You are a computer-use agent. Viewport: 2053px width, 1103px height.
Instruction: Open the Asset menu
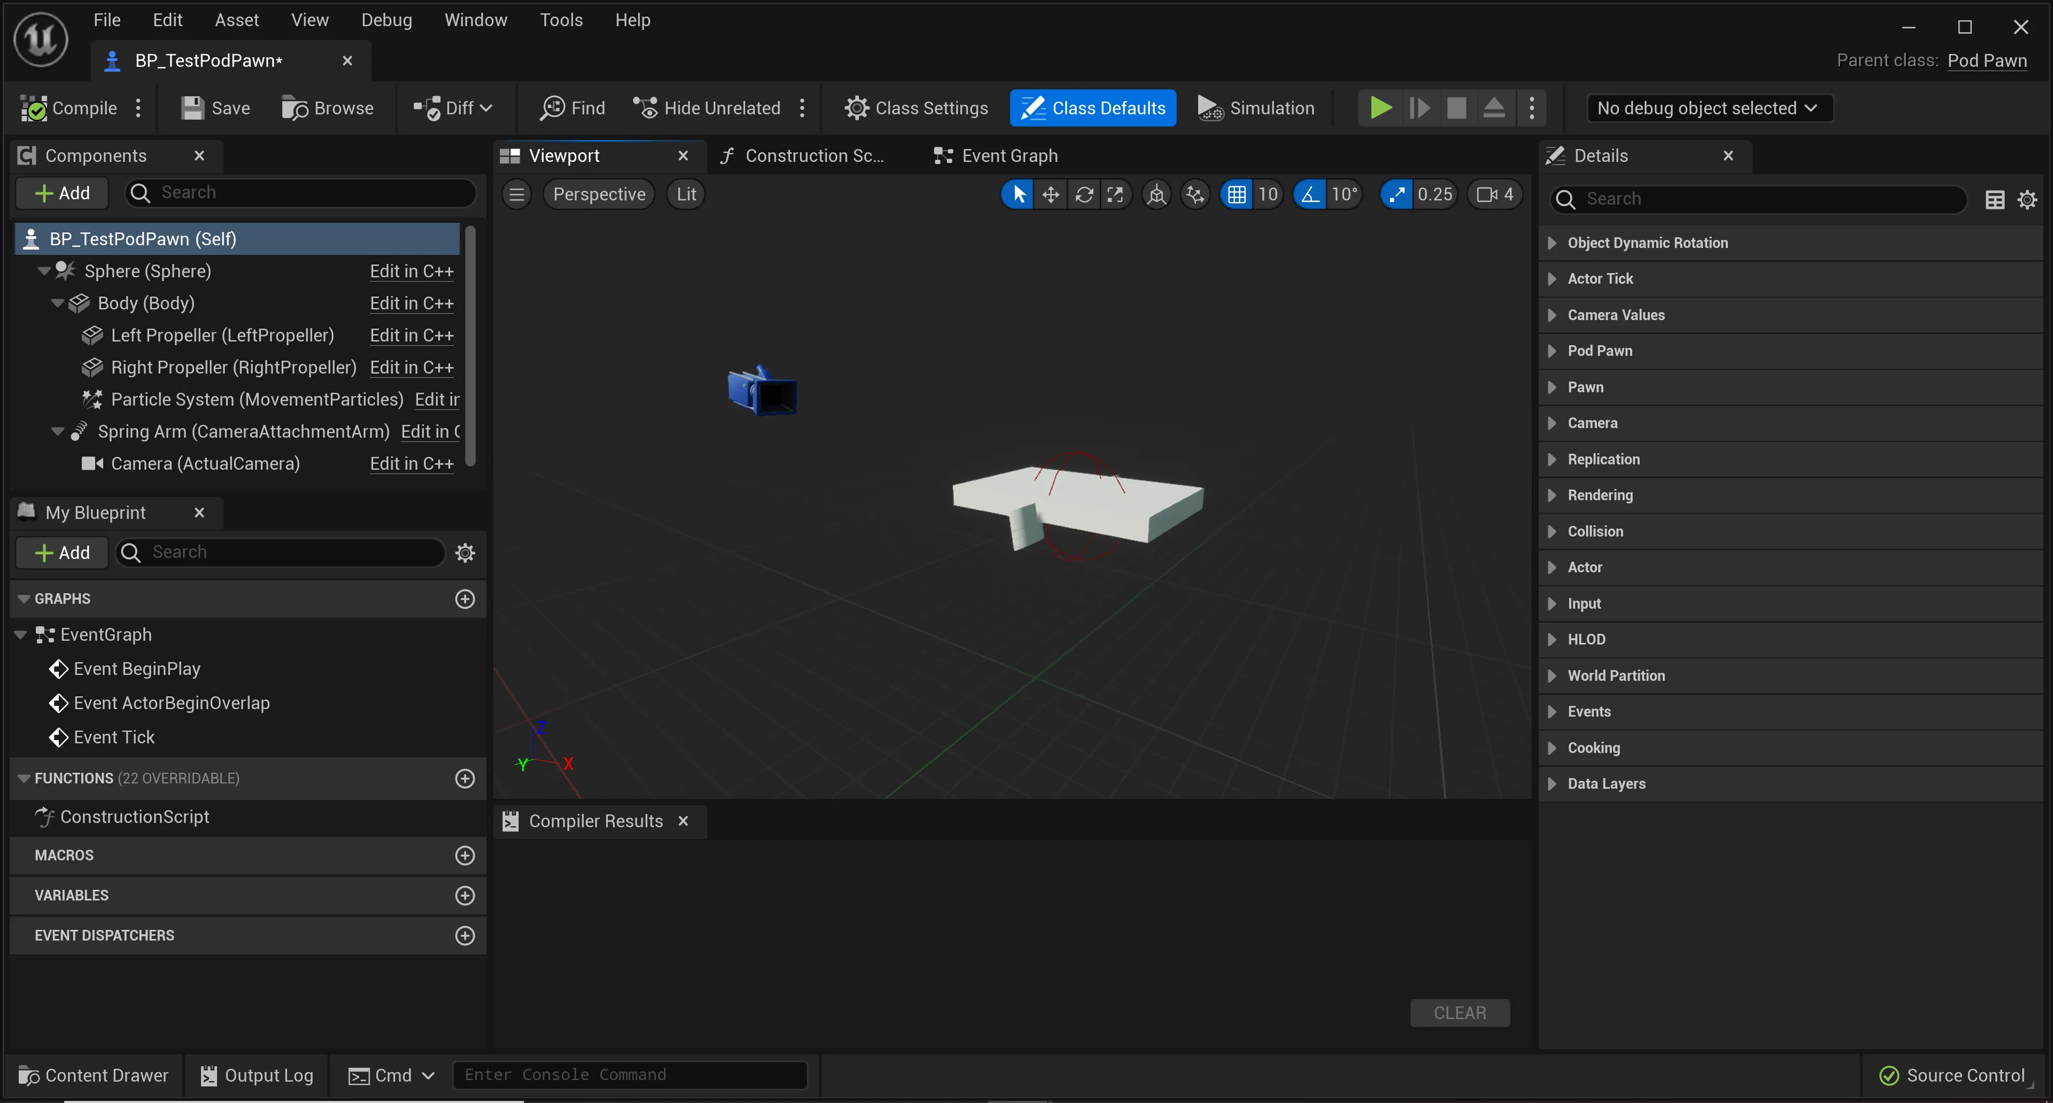click(x=237, y=20)
